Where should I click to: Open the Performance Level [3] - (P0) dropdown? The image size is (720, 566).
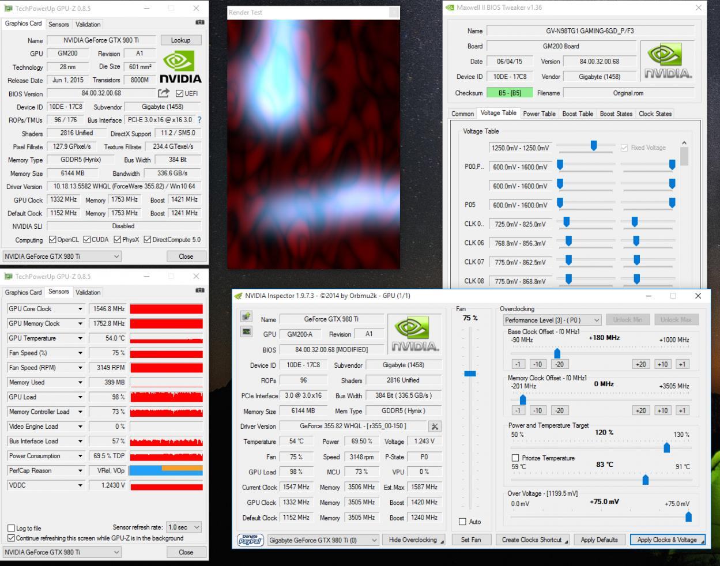(552, 320)
